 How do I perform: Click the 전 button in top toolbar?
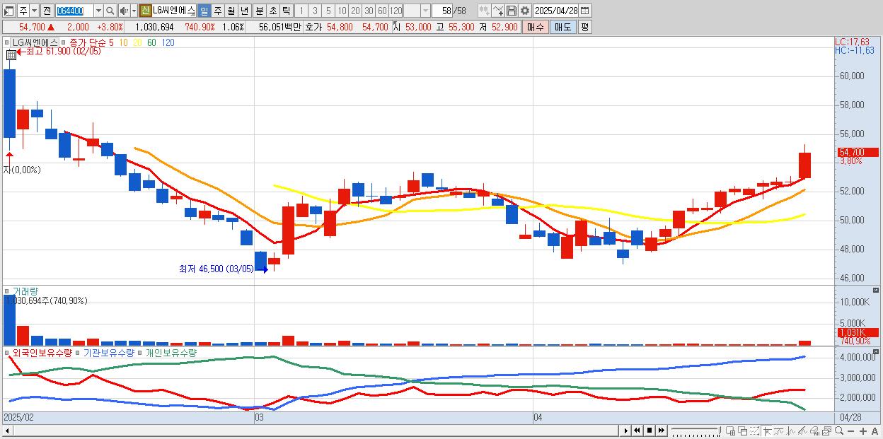click(x=47, y=11)
